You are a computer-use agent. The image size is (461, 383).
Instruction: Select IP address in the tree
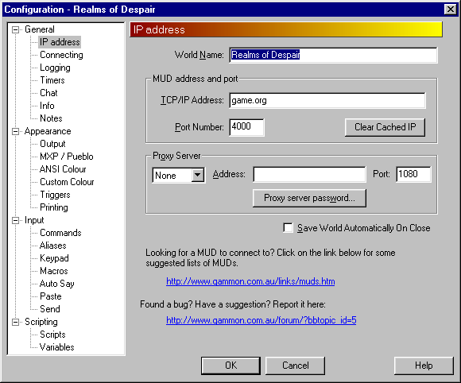(60, 42)
